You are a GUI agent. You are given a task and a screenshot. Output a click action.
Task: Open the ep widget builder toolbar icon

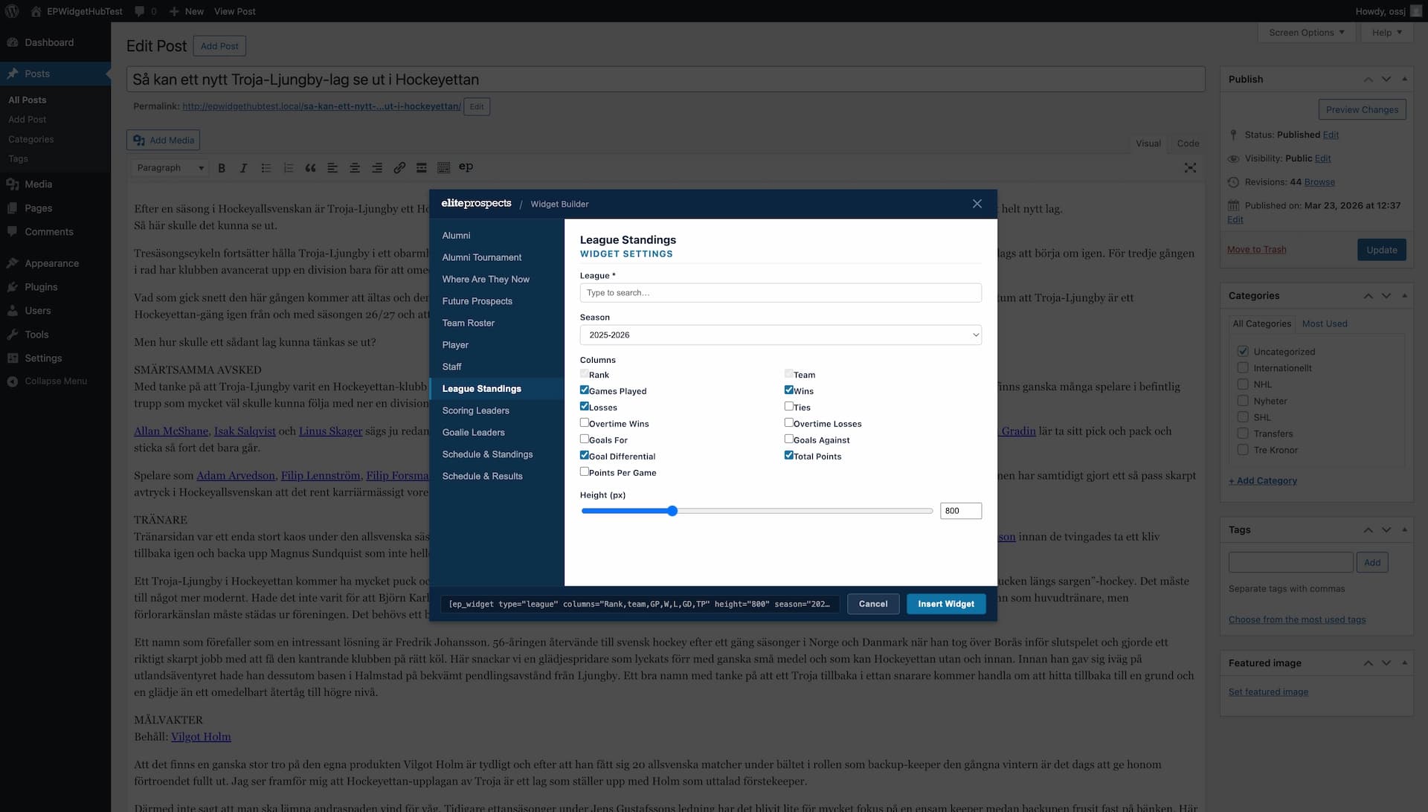point(466,167)
